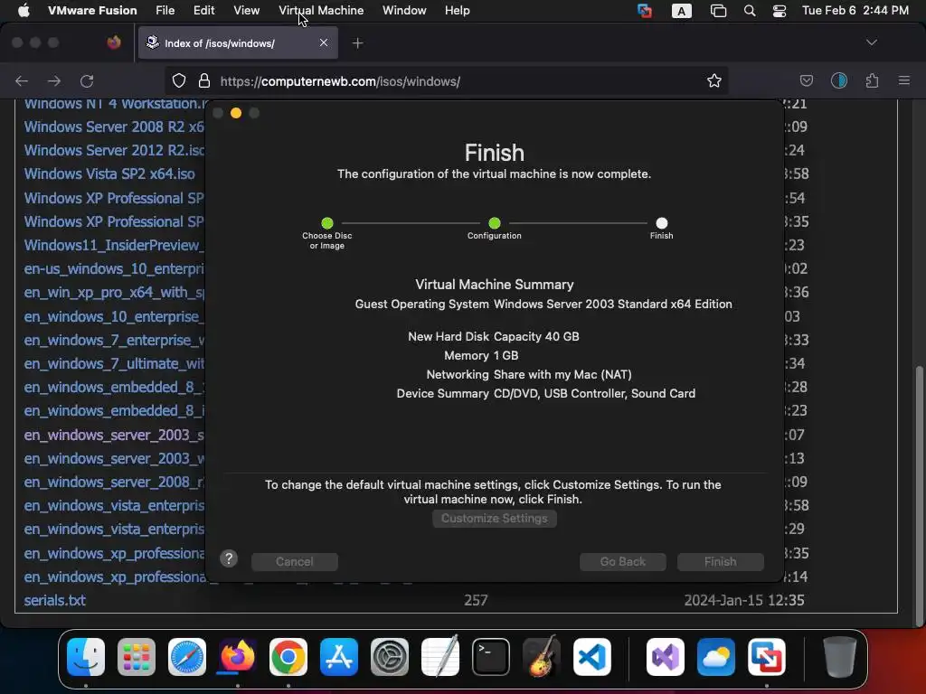Open Finder from the dock
Screen dimensions: 926x694
86,656
